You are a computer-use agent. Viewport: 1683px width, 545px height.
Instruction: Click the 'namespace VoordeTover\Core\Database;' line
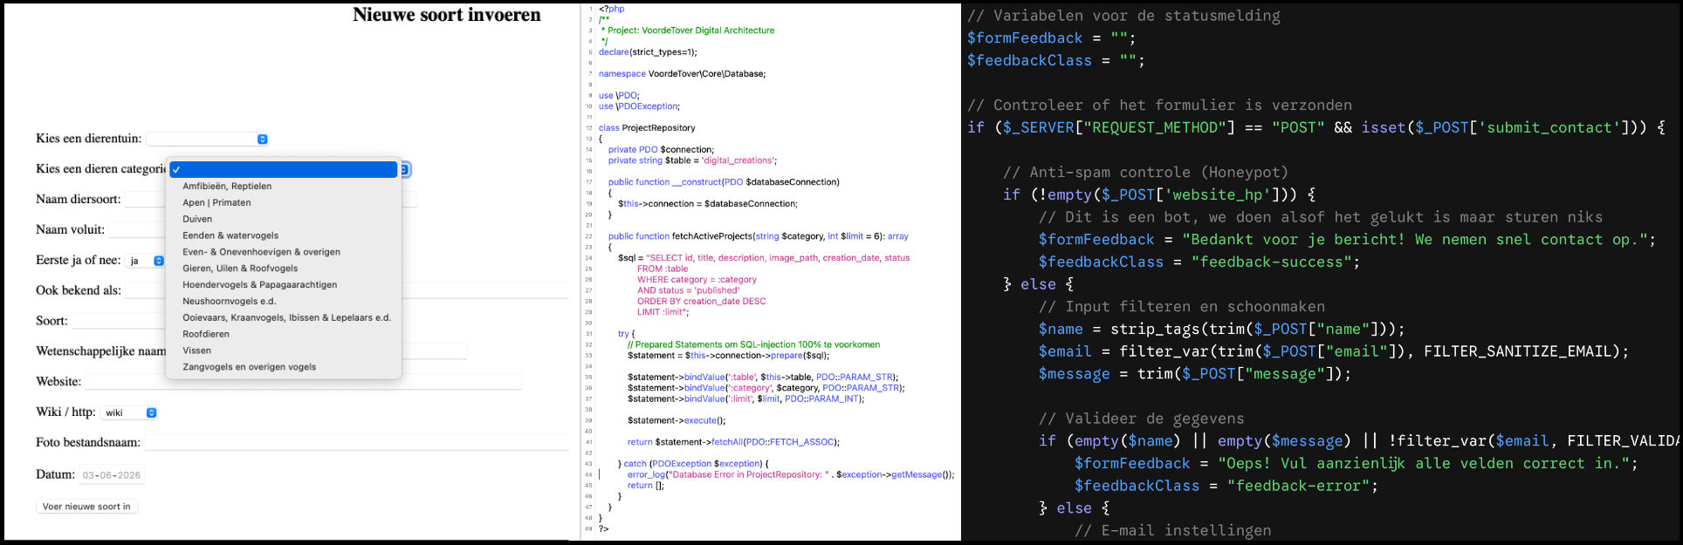pyautogui.click(x=682, y=74)
